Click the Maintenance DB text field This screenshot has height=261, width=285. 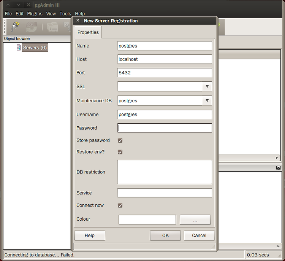pyautogui.click(x=160, y=101)
